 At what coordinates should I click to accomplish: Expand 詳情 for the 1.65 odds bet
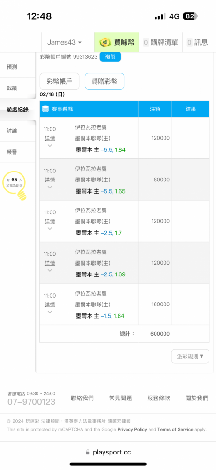tap(50, 180)
